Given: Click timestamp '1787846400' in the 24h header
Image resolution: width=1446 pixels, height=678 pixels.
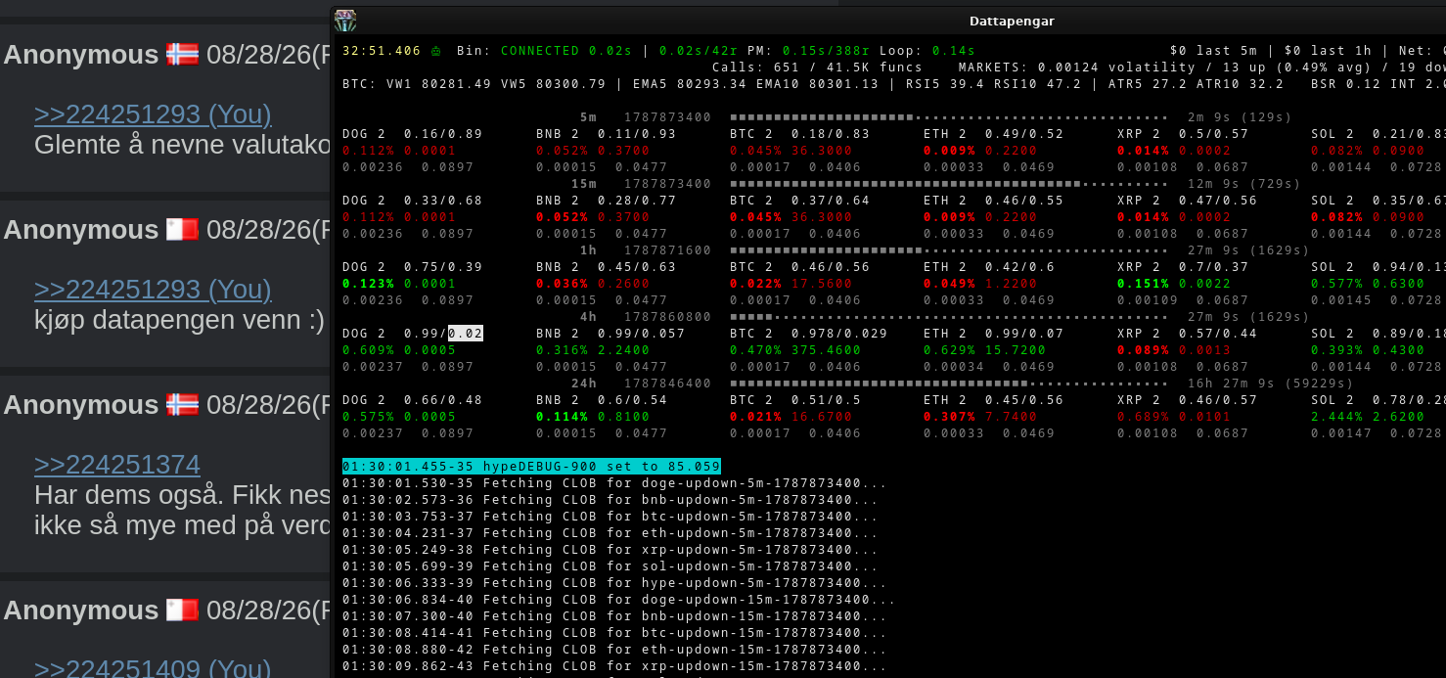Looking at the screenshot, I should pos(668,384).
